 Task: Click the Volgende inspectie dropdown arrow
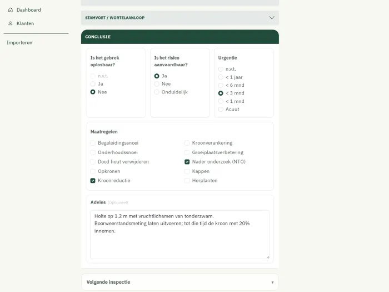point(272,283)
